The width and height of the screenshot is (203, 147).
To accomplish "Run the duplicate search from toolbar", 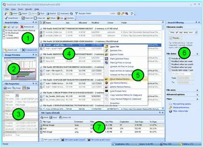I will (x=41, y=14).
